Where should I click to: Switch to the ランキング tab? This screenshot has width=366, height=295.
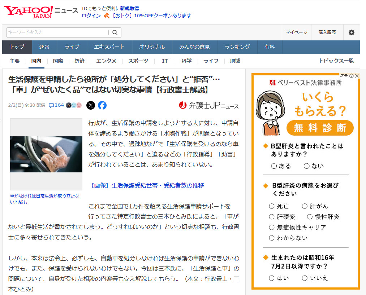point(237,47)
